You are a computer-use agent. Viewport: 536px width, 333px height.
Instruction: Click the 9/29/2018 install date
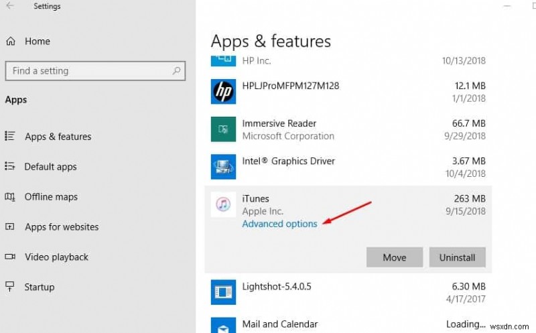pyautogui.click(x=465, y=136)
